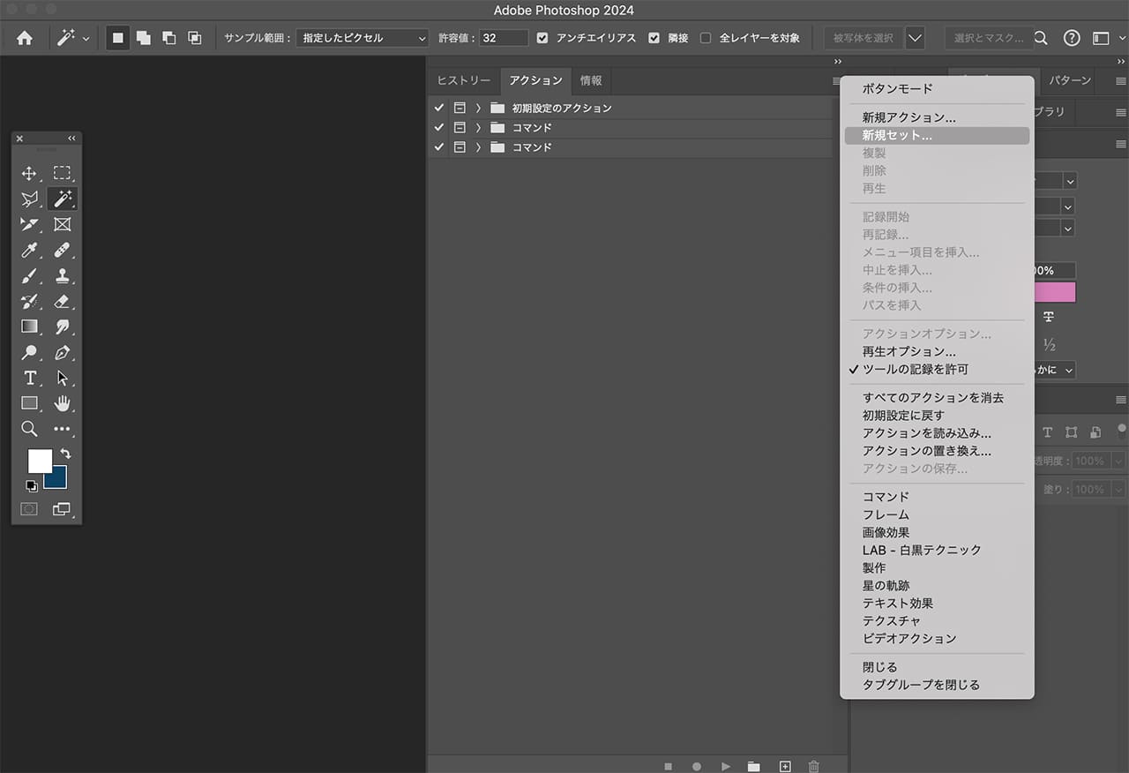Uncheck the 隣接 checkbox

point(654,38)
